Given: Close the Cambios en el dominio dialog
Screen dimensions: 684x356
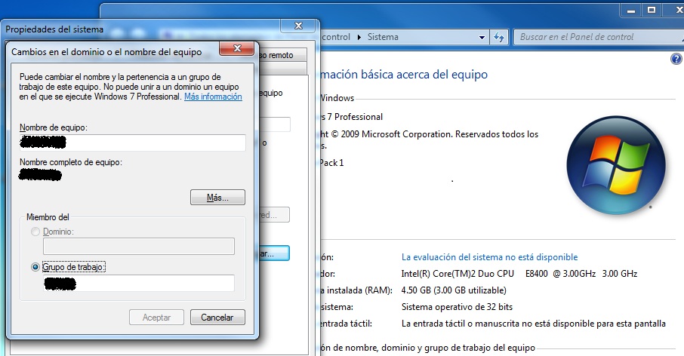Looking at the screenshot, I should point(237,48).
